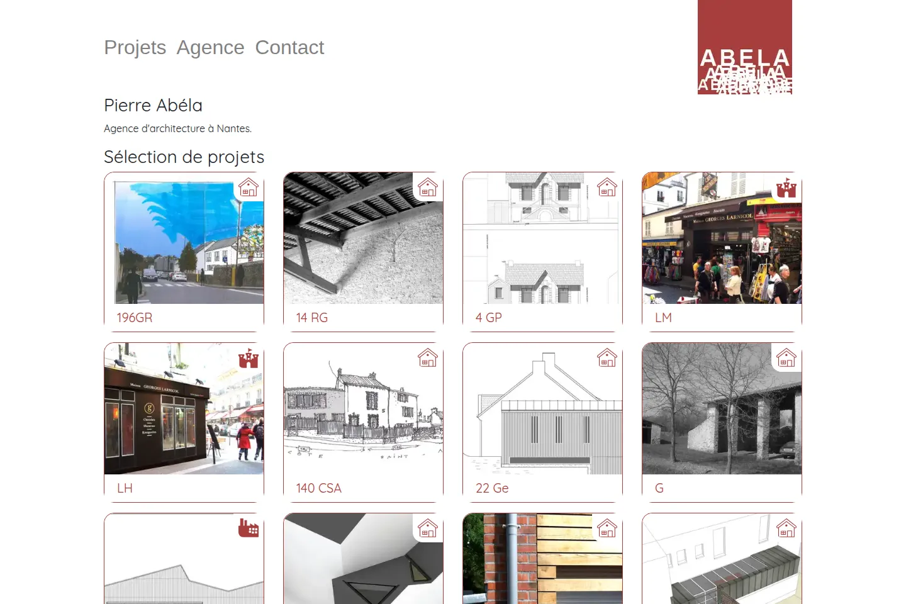Click the house icon on the white 3D render card
The width and height of the screenshot is (906, 604).
pyautogui.click(x=428, y=528)
